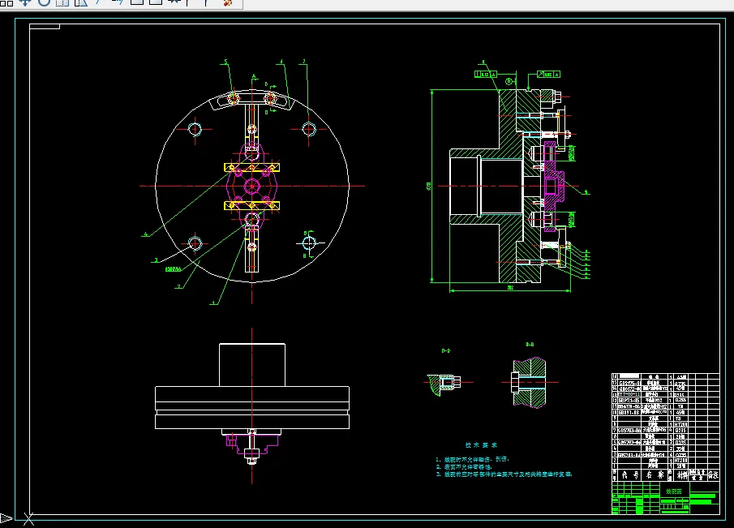Click 材料 header in parts list
Screen dimensions: 734x528
pos(681,475)
